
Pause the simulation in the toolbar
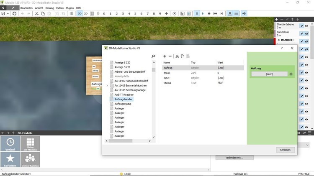pyautogui.click(x=196, y=13)
